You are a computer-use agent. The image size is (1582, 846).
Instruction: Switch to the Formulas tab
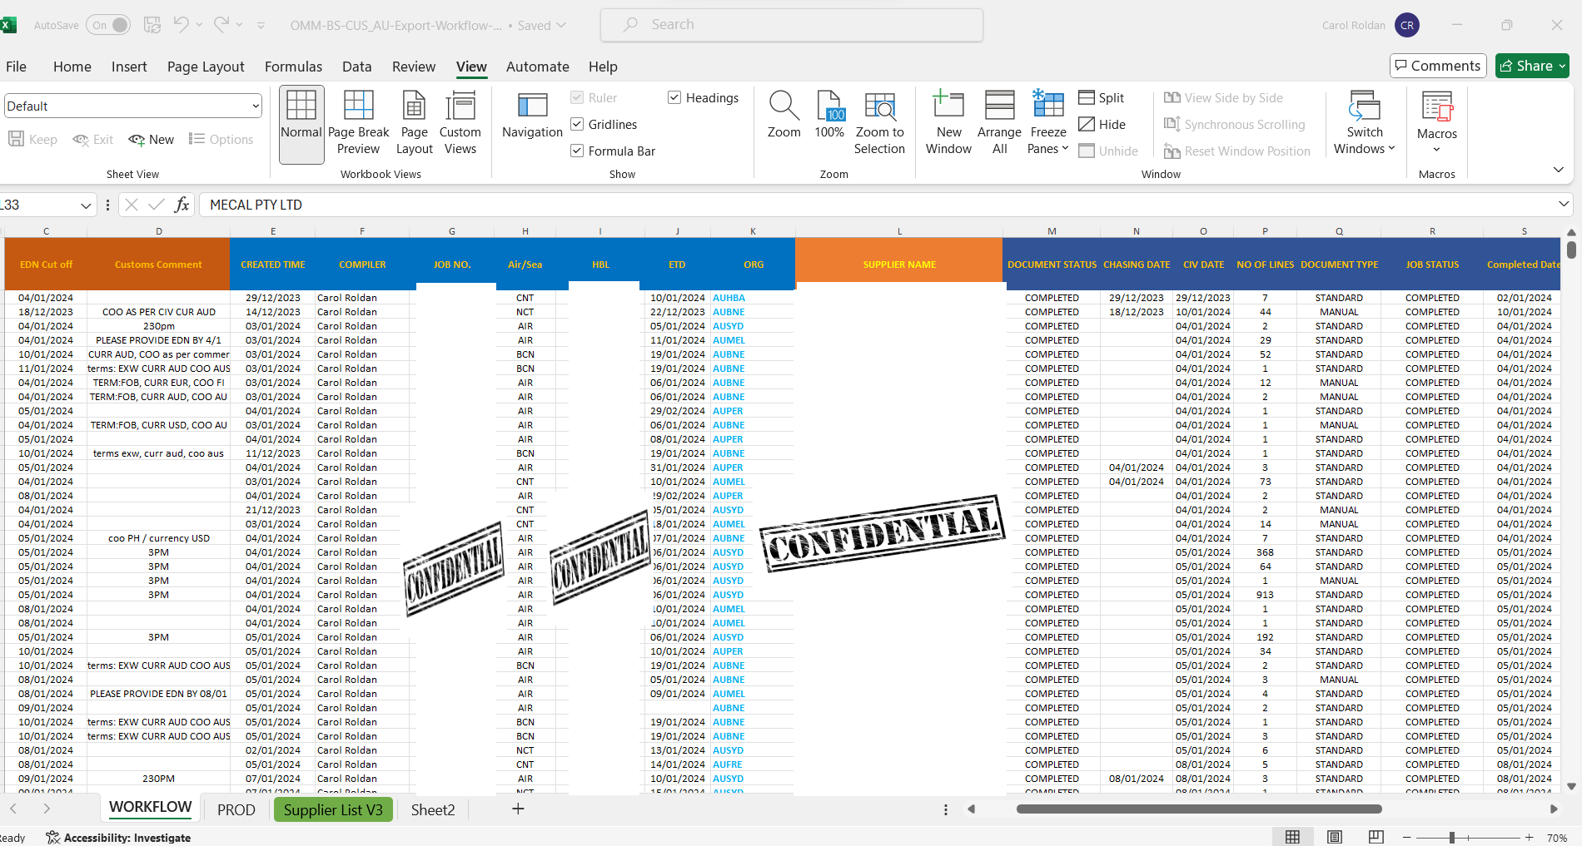293,67
